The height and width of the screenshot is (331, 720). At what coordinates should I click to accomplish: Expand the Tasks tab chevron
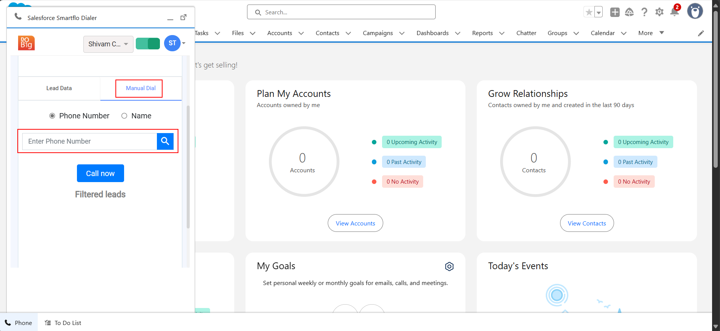click(218, 33)
